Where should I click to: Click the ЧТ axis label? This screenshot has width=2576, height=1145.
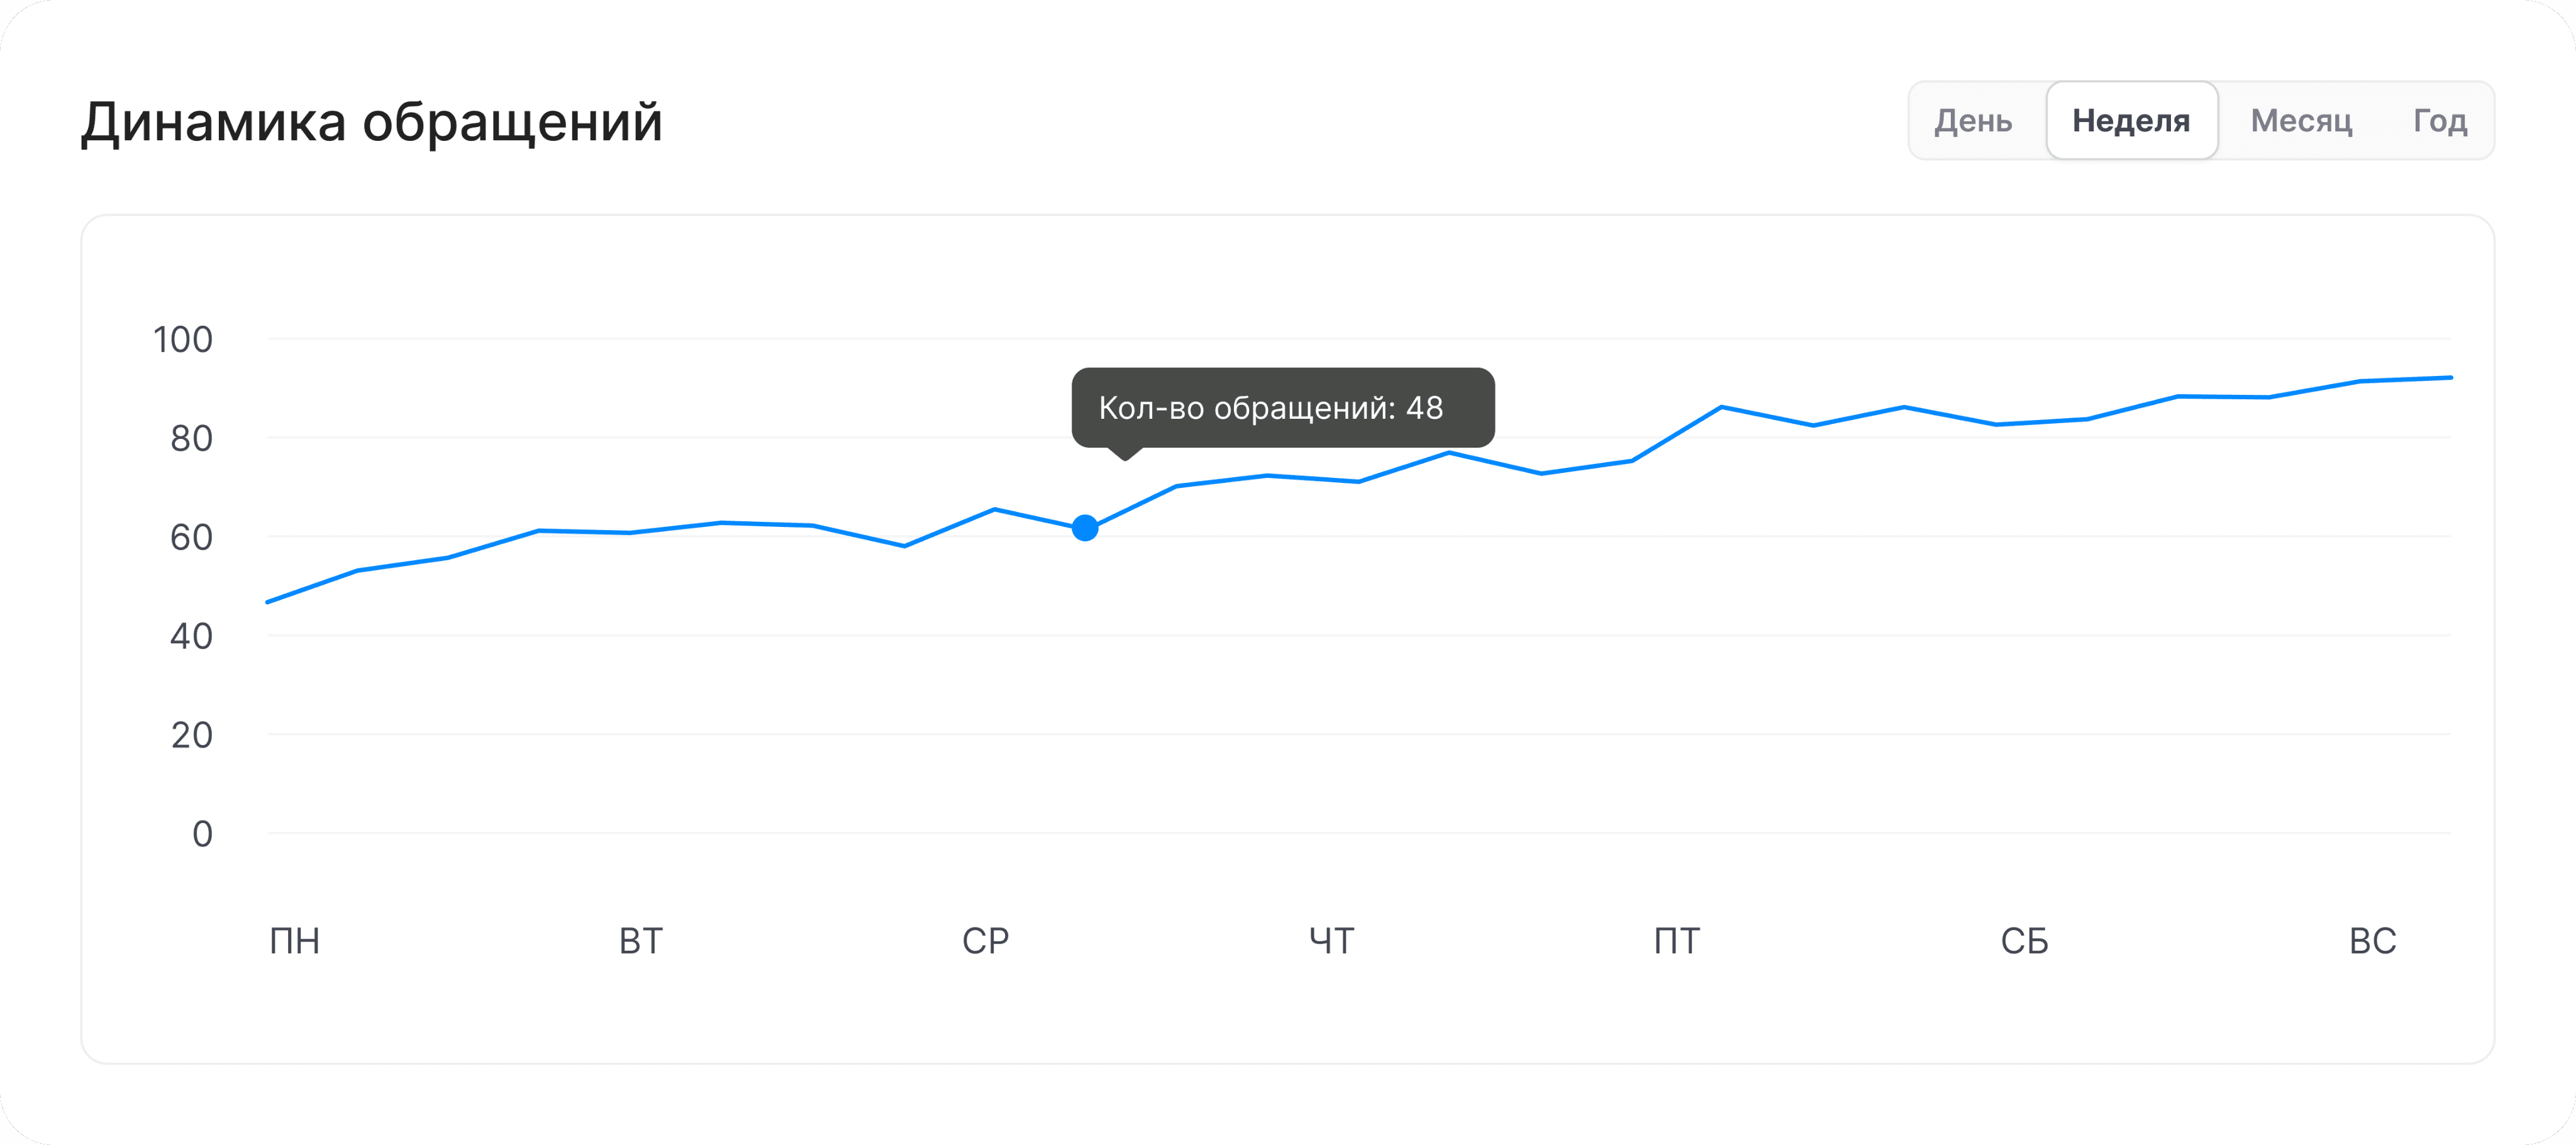(x=1332, y=941)
